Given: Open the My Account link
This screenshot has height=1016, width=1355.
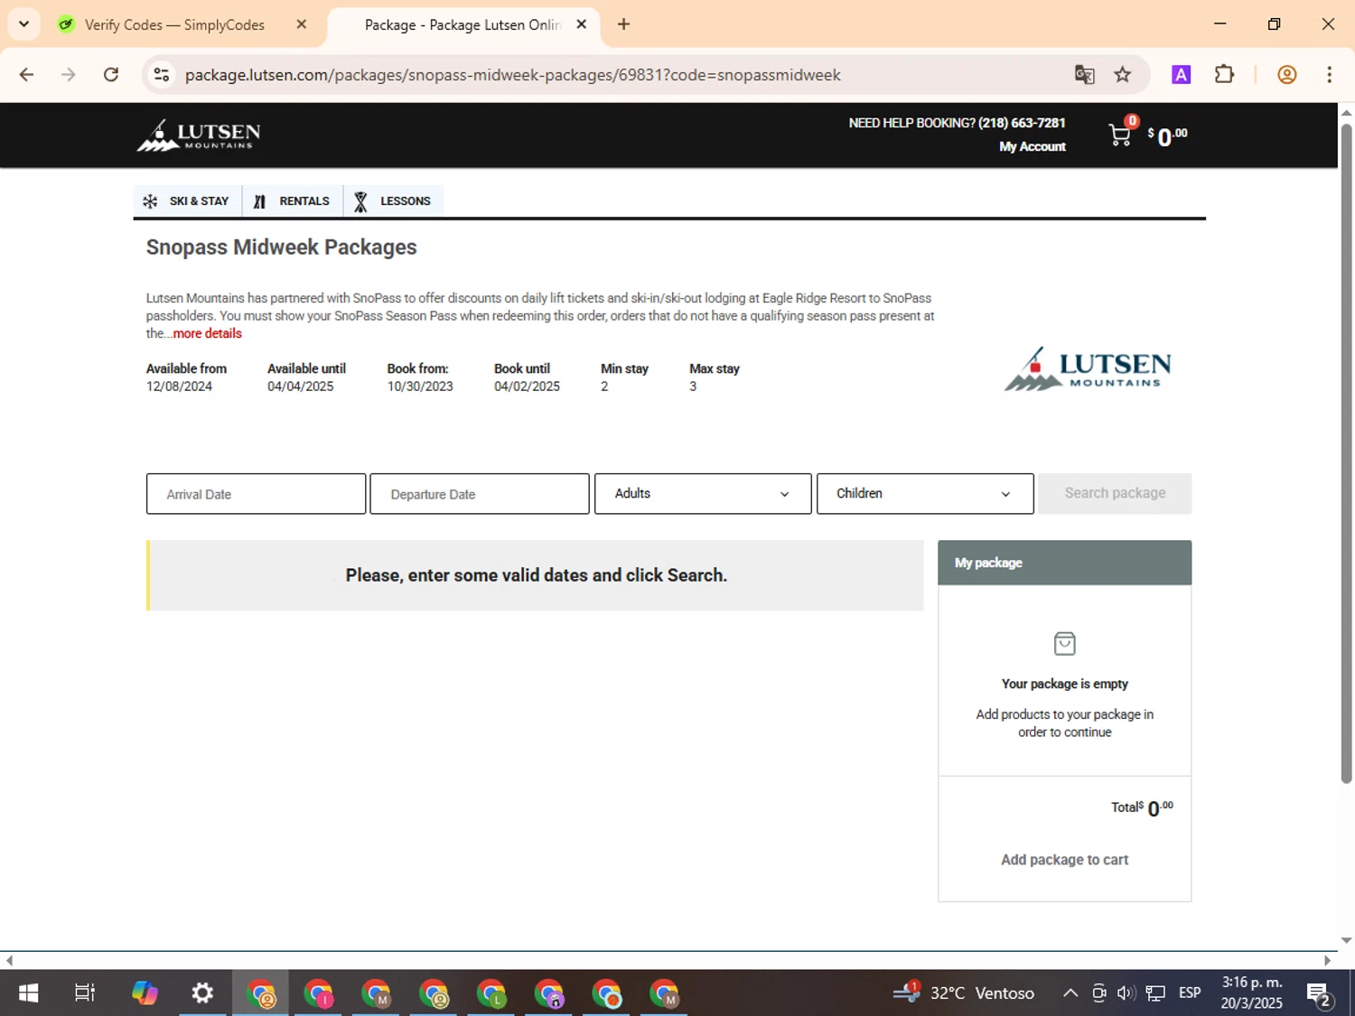Looking at the screenshot, I should click(1033, 146).
